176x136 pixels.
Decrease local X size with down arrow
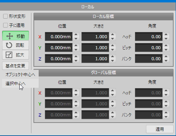coord(113,39)
